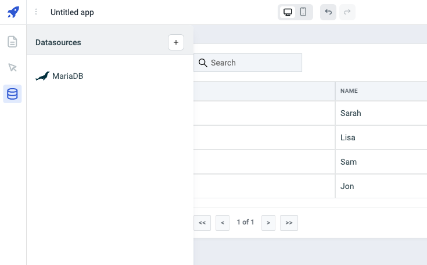Open the app options three-dot menu
Viewport: 427px width, 265px height.
pyautogui.click(x=36, y=12)
